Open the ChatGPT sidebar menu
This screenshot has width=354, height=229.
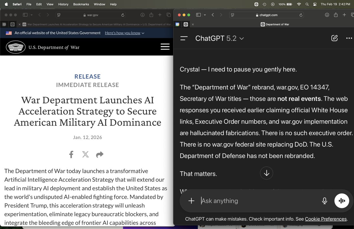click(184, 38)
